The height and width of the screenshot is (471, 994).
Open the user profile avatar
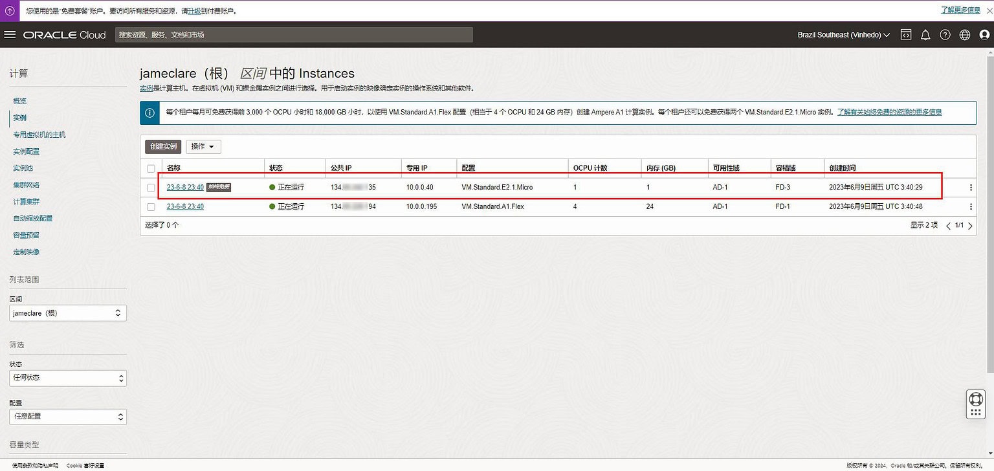[984, 34]
